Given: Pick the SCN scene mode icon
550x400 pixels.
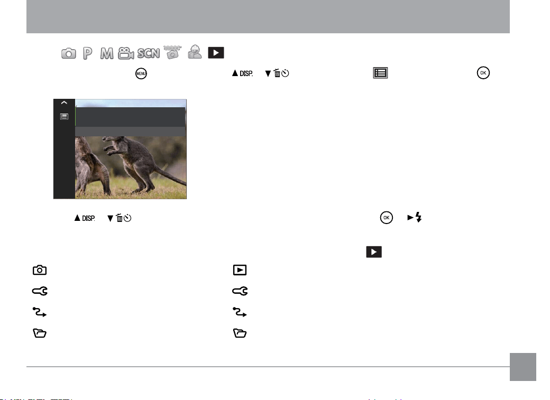Looking at the screenshot, I should click(x=149, y=53).
